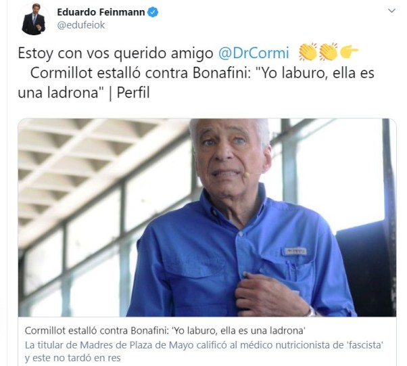Click the word 'Perfil' in the tweet
Screen dimensions: 407x366
click(x=133, y=93)
